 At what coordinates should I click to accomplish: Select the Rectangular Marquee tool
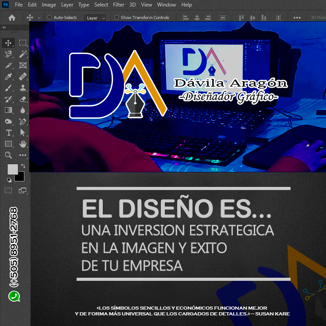pos(23,43)
